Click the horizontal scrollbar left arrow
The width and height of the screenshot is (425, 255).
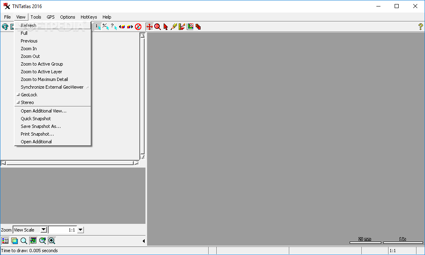[x=4, y=163]
